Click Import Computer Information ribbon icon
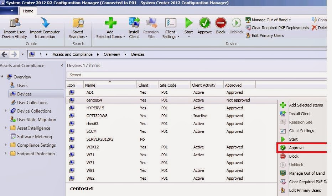Viewport: 332px width, 196px height. tap(45, 23)
